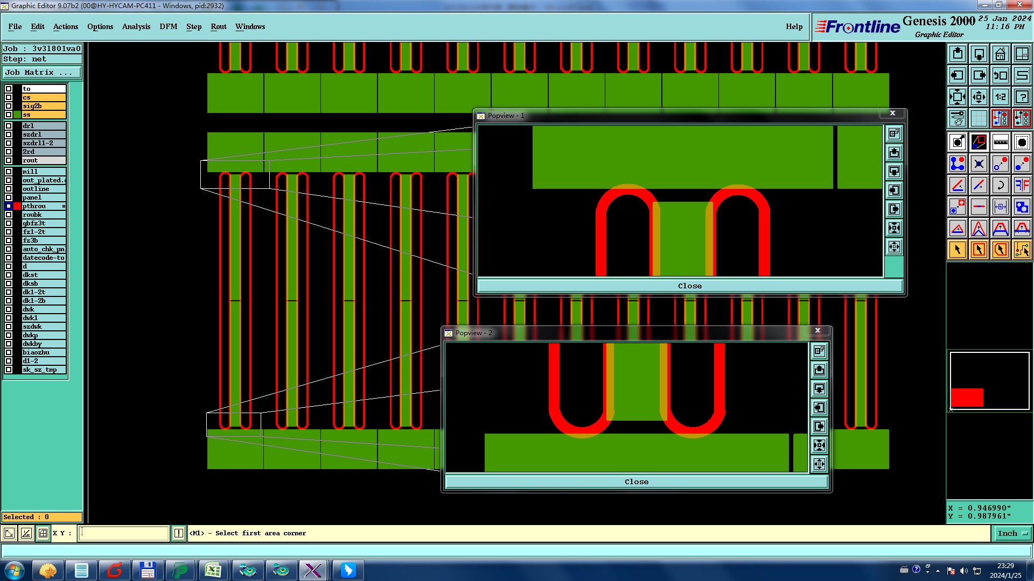
Task: Open the Actions menu
Action: coord(66,26)
